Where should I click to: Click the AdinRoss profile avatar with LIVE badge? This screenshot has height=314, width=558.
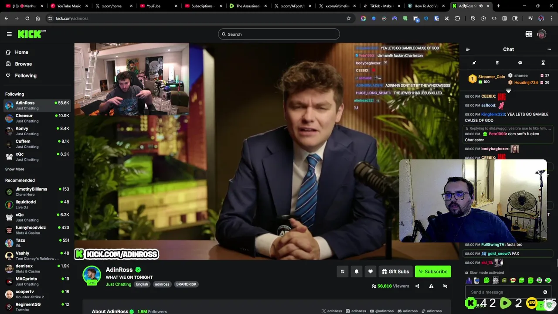(x=92, y=276)
